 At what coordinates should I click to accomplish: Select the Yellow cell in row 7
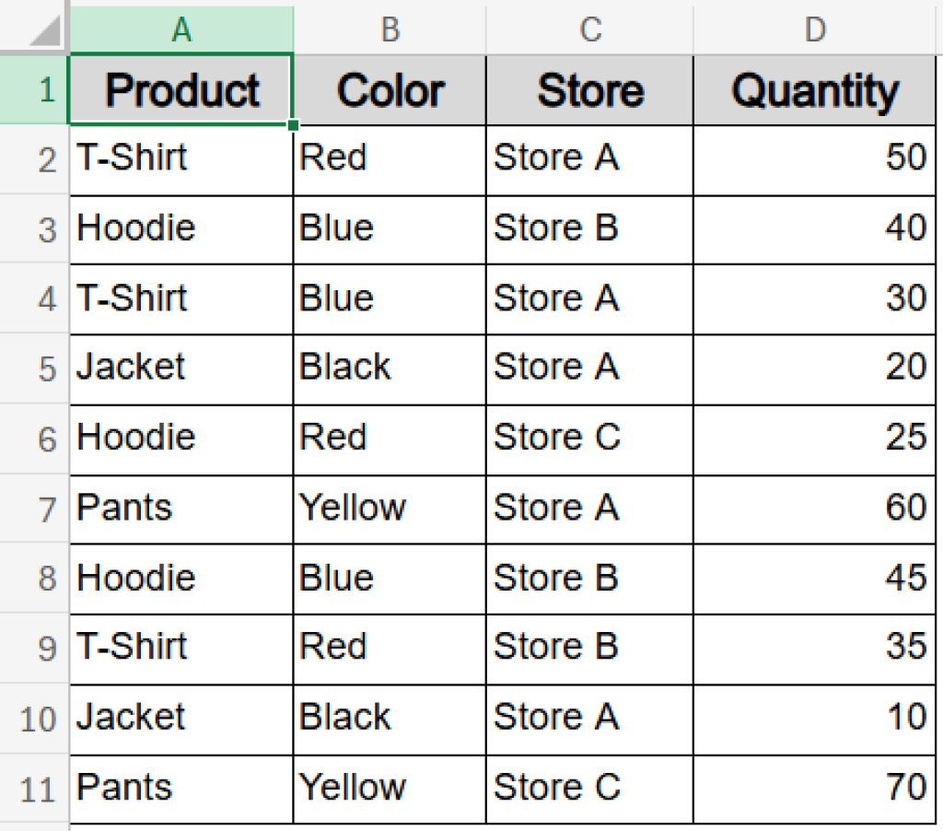tap(389, 509)
